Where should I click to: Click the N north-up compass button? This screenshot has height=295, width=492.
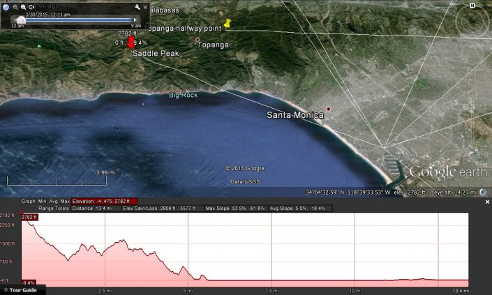(x=472, y=6)
